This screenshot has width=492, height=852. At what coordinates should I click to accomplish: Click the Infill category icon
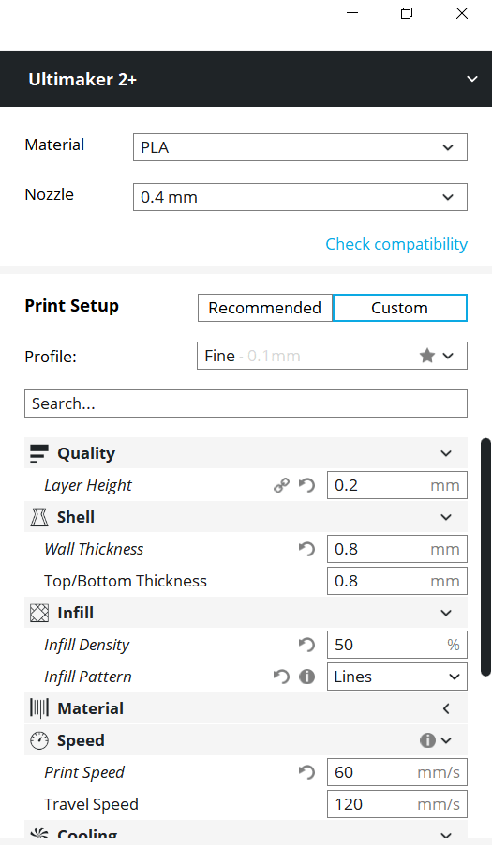coord(39,613)
